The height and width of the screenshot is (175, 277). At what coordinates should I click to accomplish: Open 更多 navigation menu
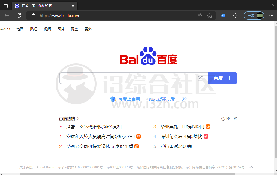pos(88,29)
